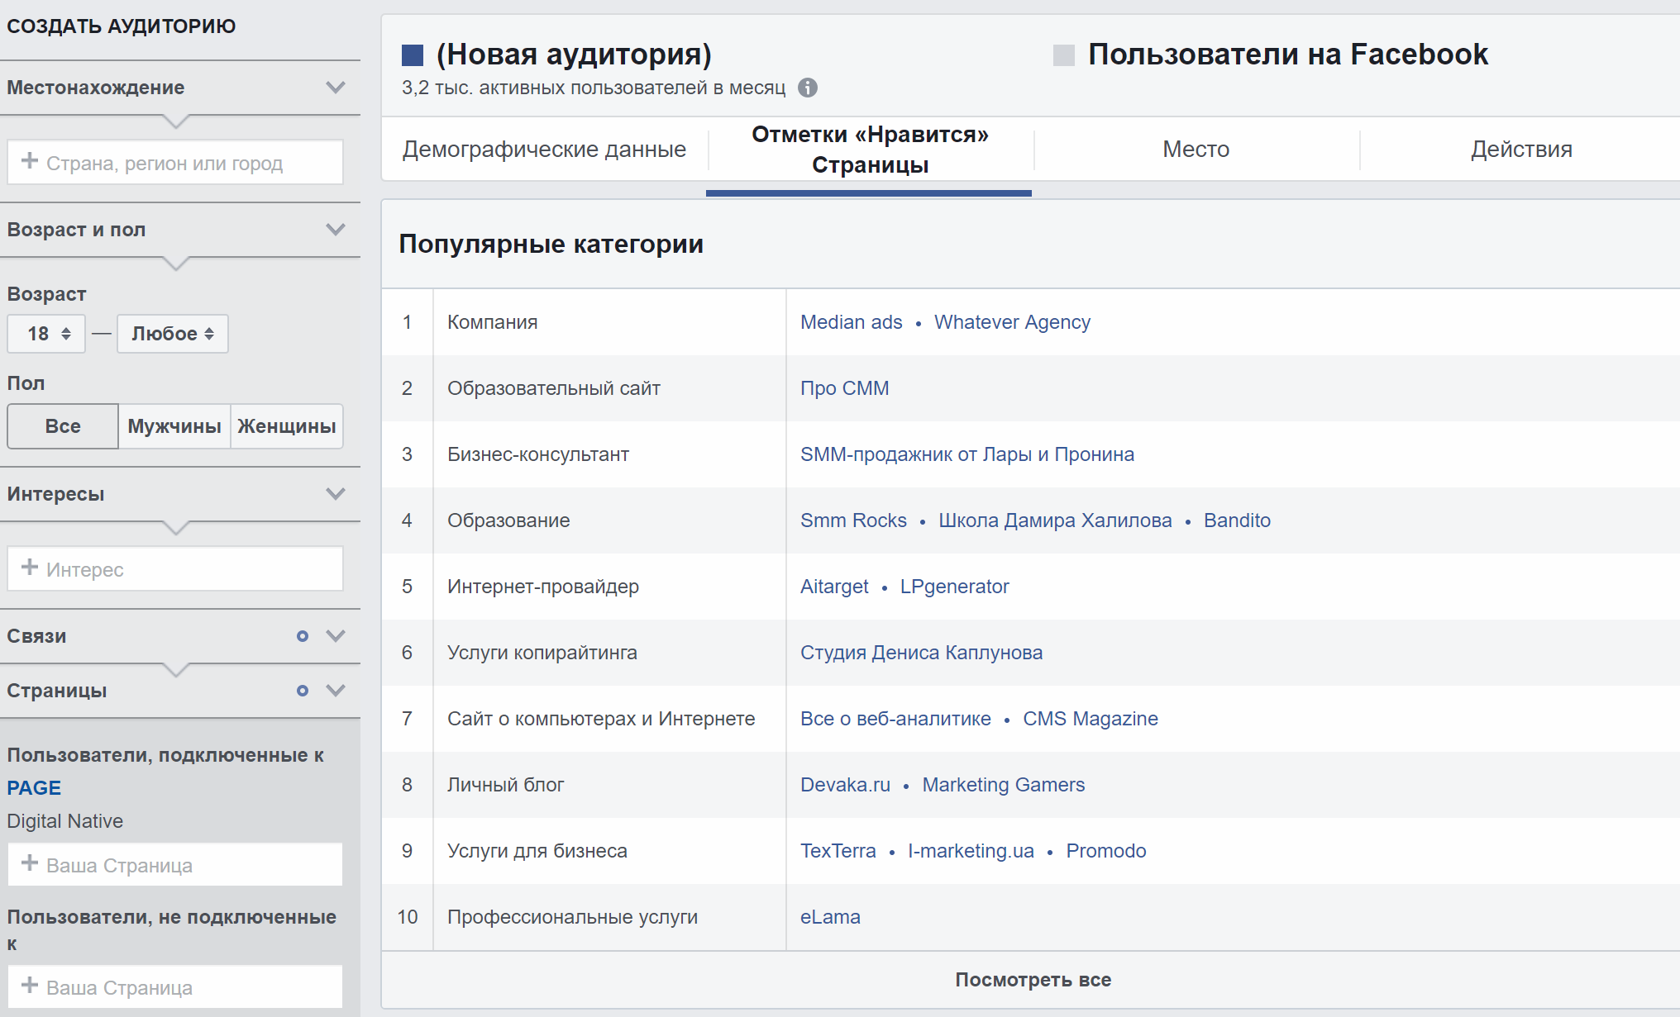The image size is (1680, 1017).
Task: Open the eLama link
Action: coord(830,917)
